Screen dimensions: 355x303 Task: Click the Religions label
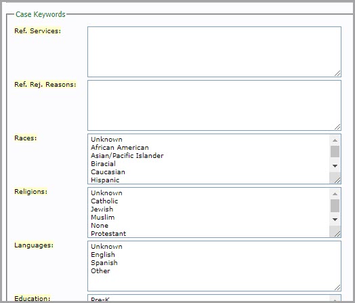pos(30,192)
